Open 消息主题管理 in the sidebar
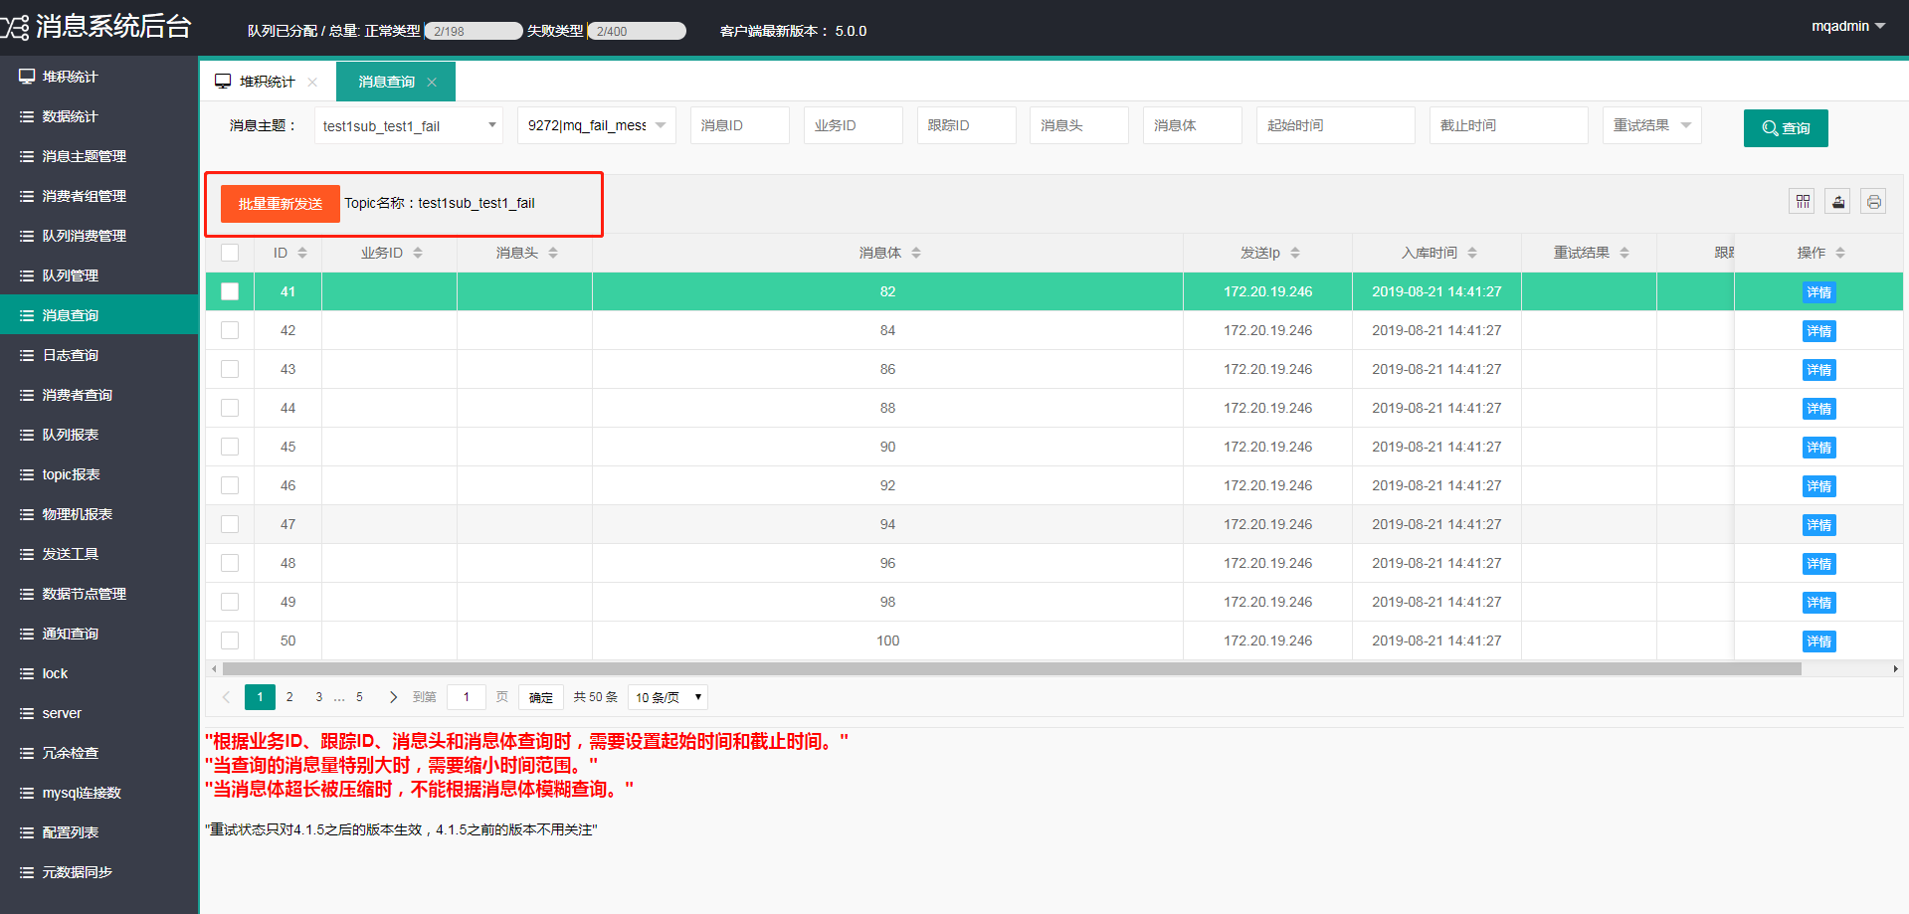This screenshot has width=1909, height=914. 99,156
